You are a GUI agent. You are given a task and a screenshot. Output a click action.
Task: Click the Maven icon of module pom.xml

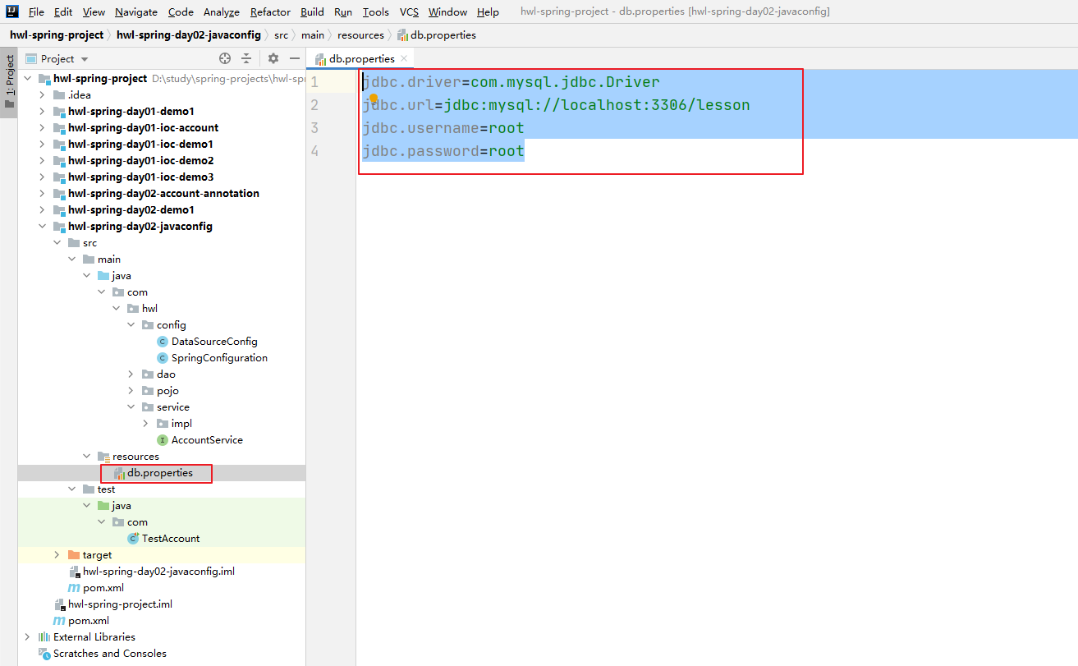click(74, 588)
